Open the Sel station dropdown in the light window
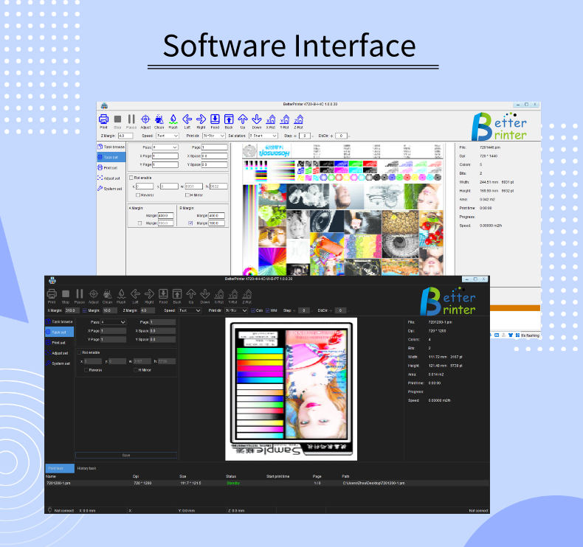Screen dimensions: 583x547 (264, 136)
